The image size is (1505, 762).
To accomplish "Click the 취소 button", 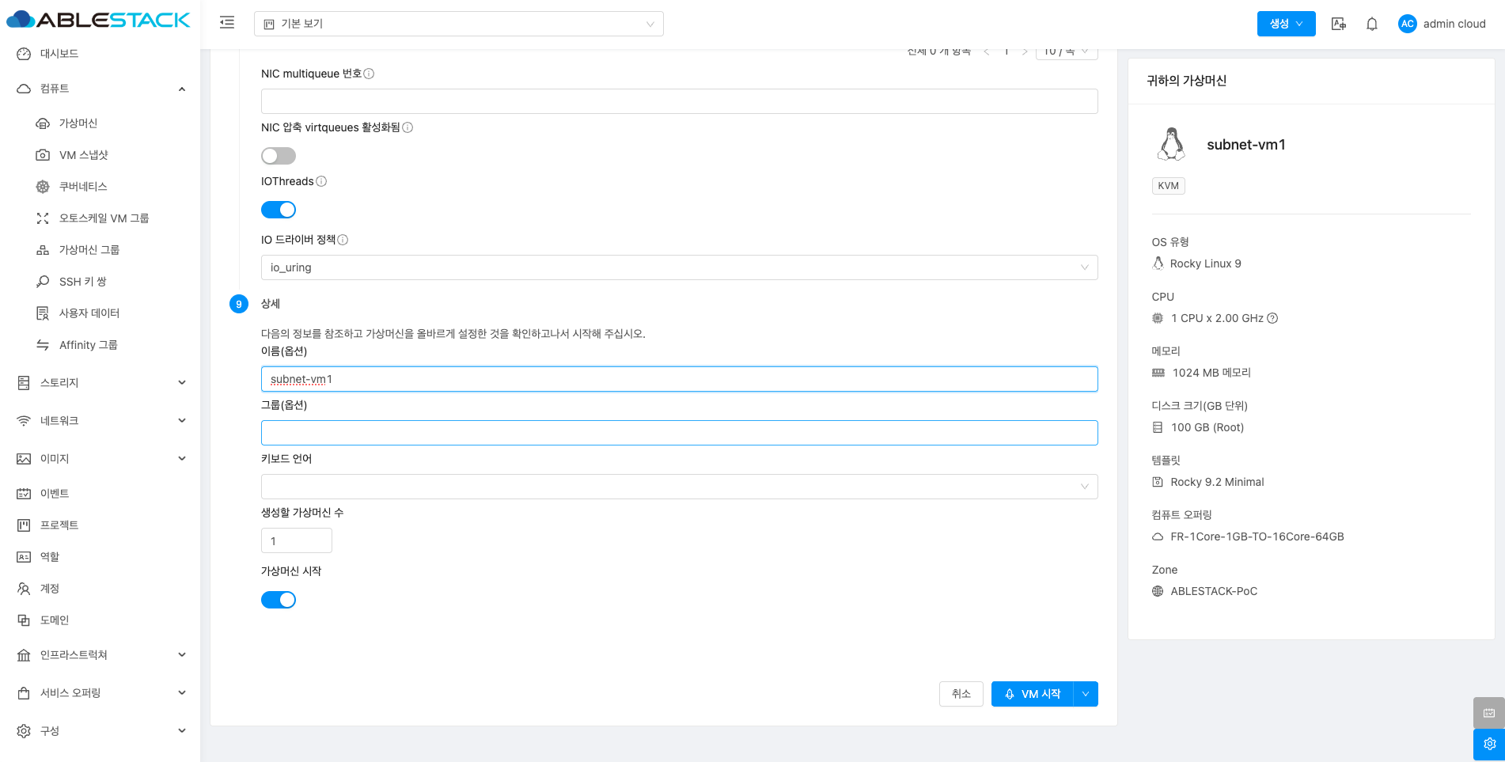I will point(961,694).
